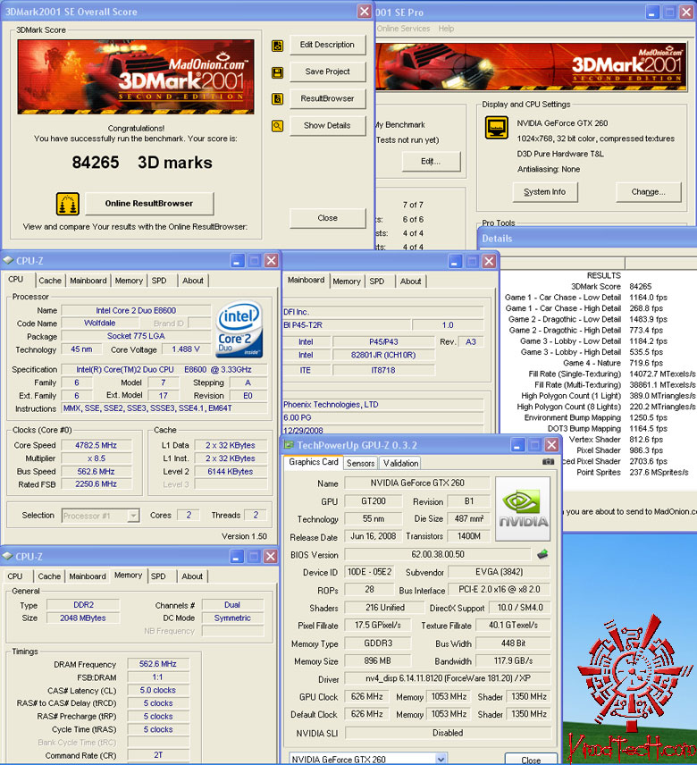The height and width of the screenshot is (765, 697).
Task: Open the Validation tab in GPU-Z
Action: [x=400, y=463]
